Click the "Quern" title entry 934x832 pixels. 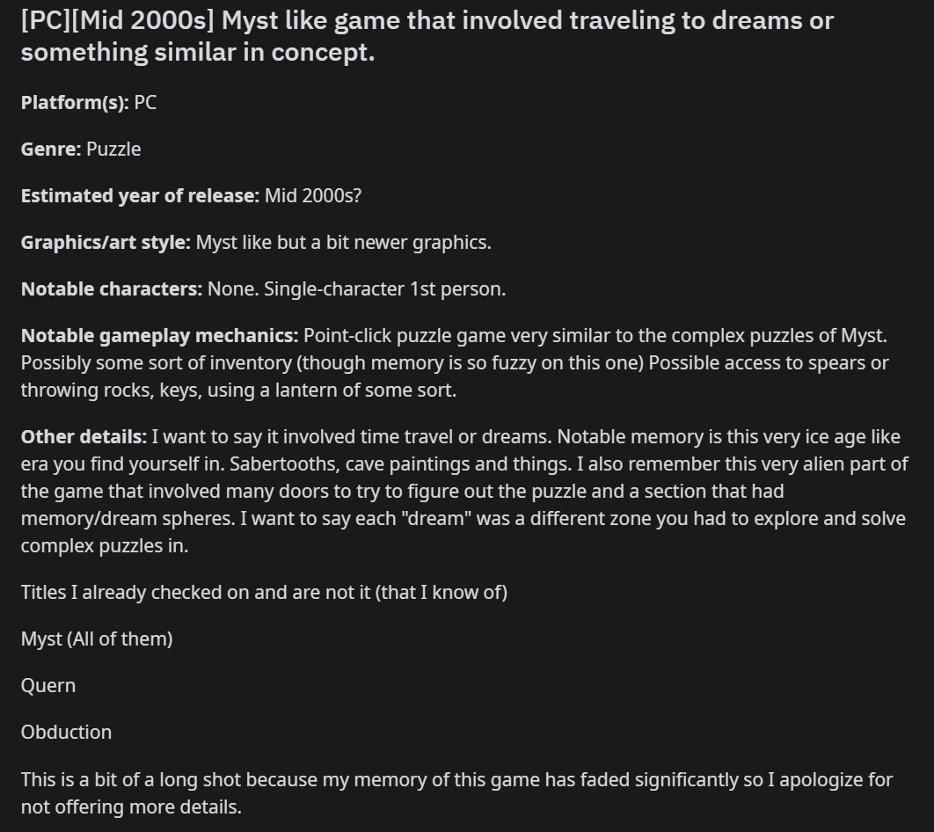48,685
